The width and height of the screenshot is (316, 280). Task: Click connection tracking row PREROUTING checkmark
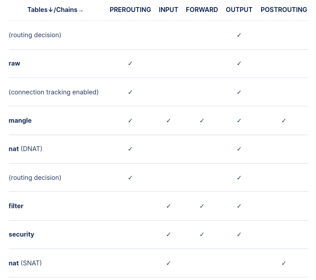pyautogui.click(x=130, y=92)
